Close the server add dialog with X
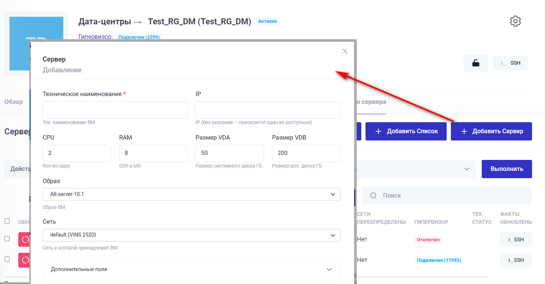The image size is (545, 284). (x=345, y=51)
